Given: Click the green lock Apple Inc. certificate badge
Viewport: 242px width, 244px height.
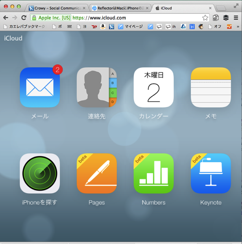Looking at the screenshot, I should [51, 18].
